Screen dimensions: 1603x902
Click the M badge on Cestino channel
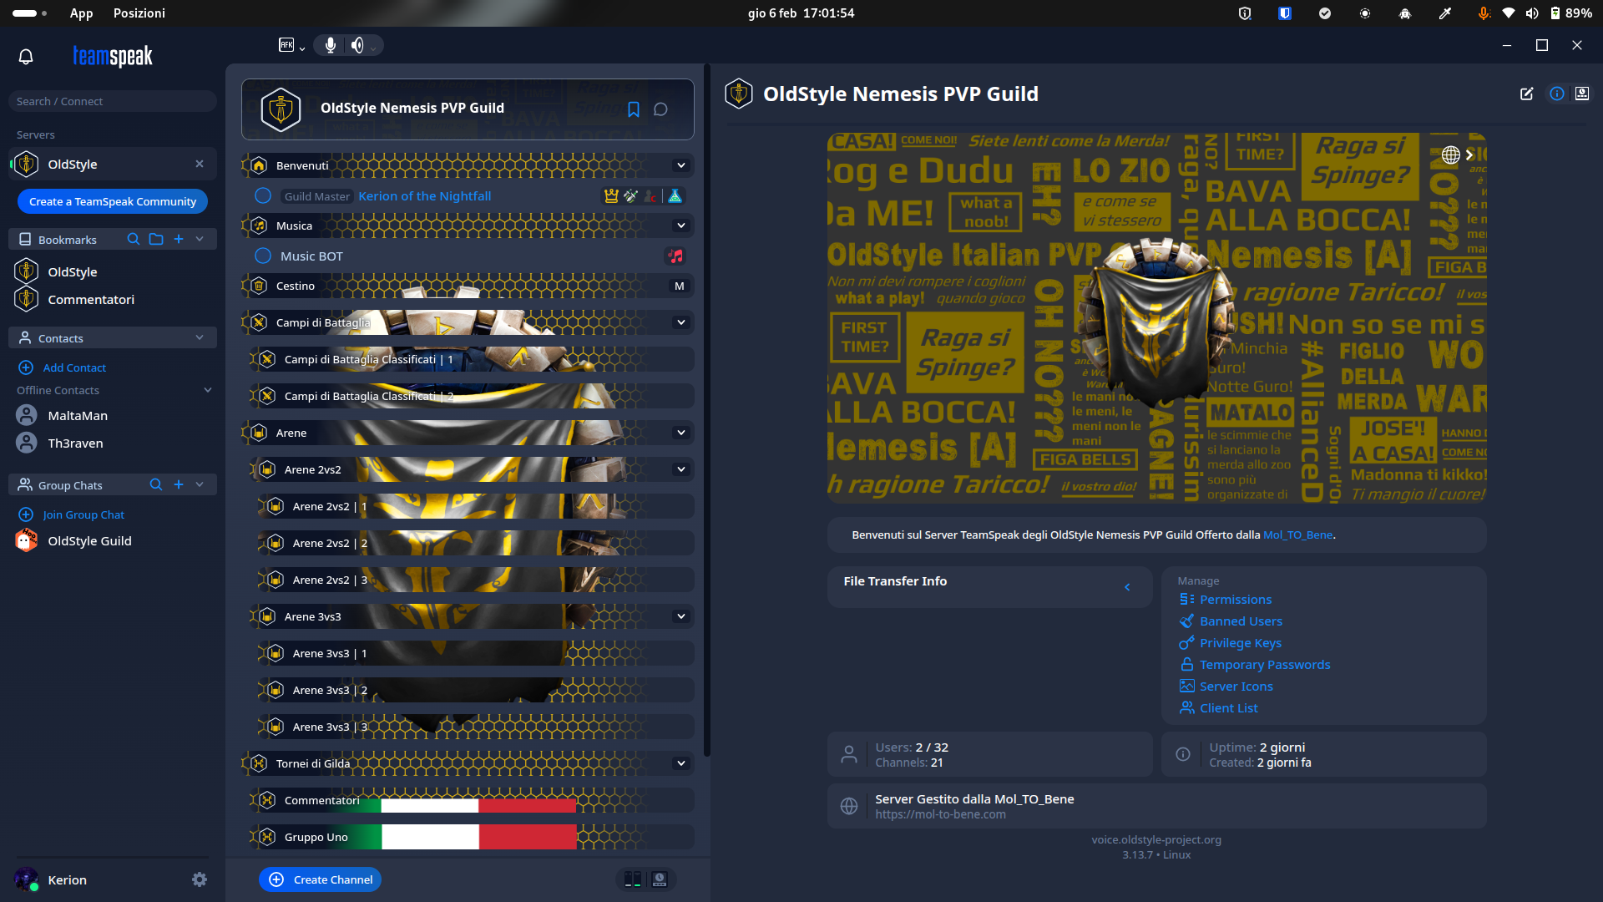pos(680,286)
